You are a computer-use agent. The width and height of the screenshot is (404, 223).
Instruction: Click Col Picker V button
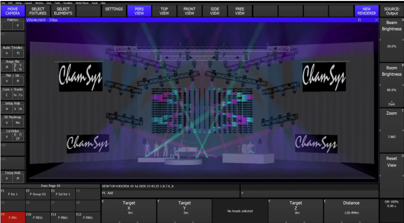pyautogui.click(x=7, y=137)
